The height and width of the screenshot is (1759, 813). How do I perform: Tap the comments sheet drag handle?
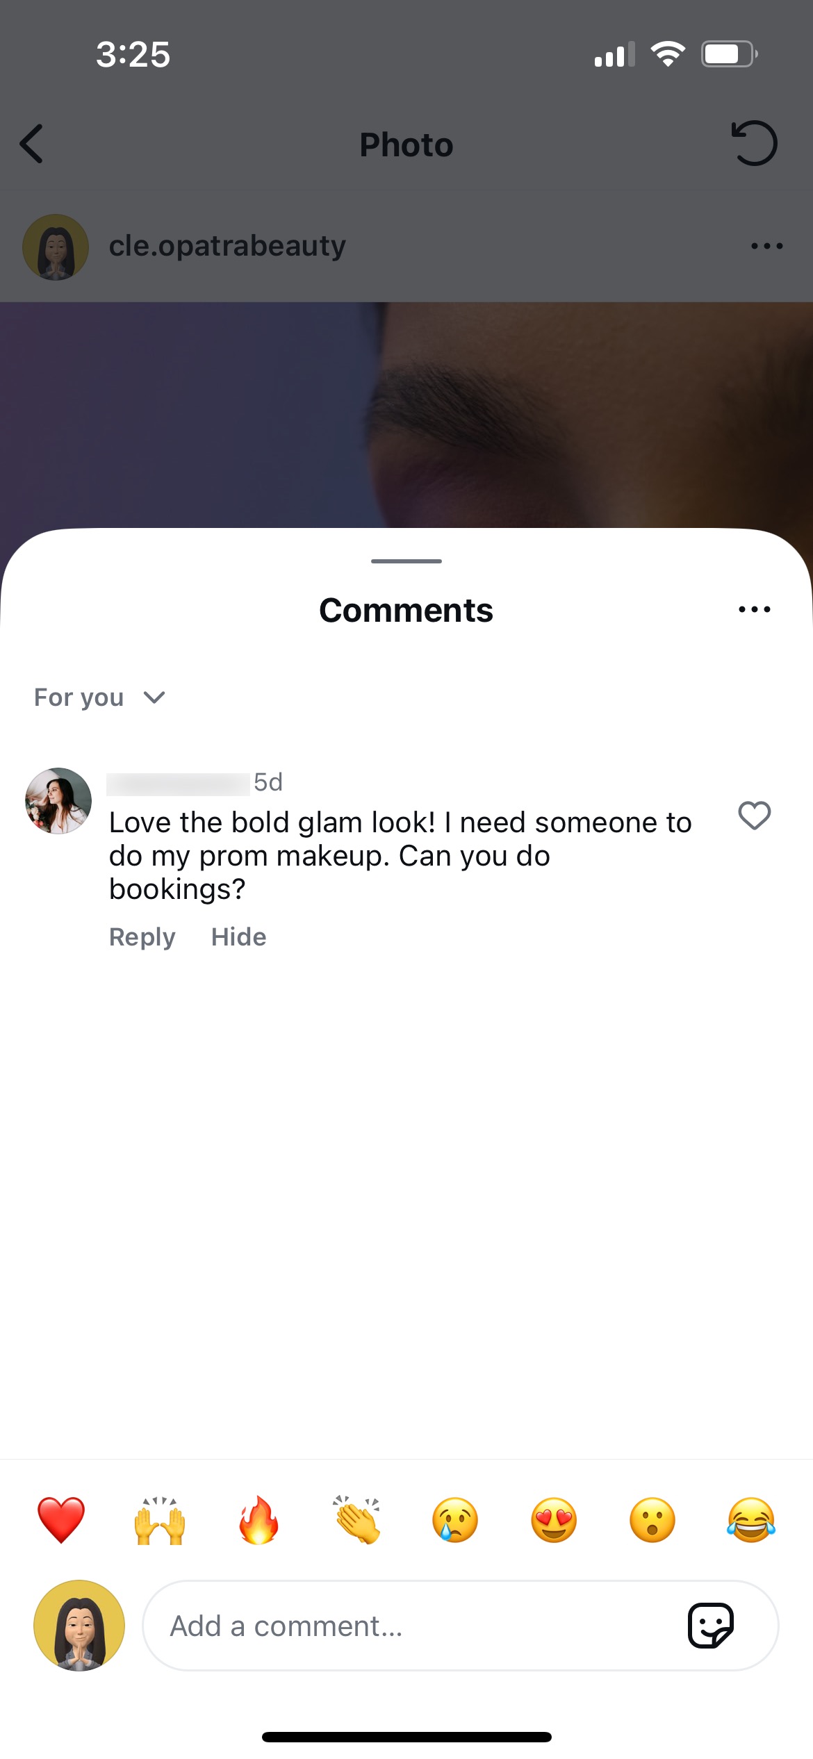pos(406,561)
